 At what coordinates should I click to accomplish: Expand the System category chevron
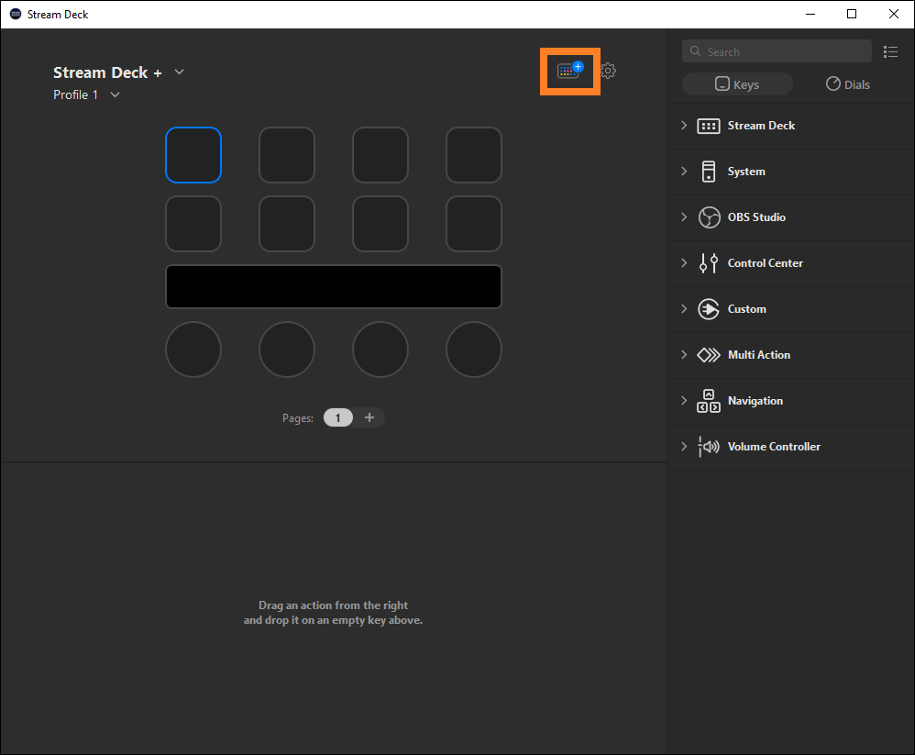pos(684,171)
